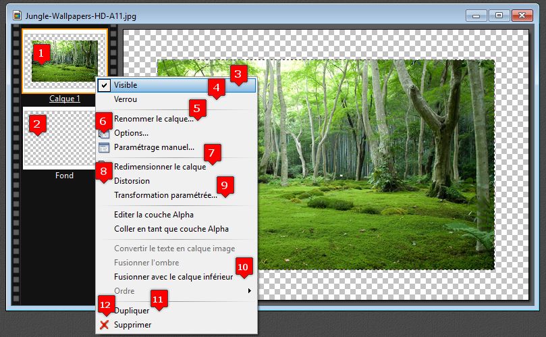Screen dimensions: 546x337
Task: Click the red X Supprimer icon
Action: click(x=104, y=325)
